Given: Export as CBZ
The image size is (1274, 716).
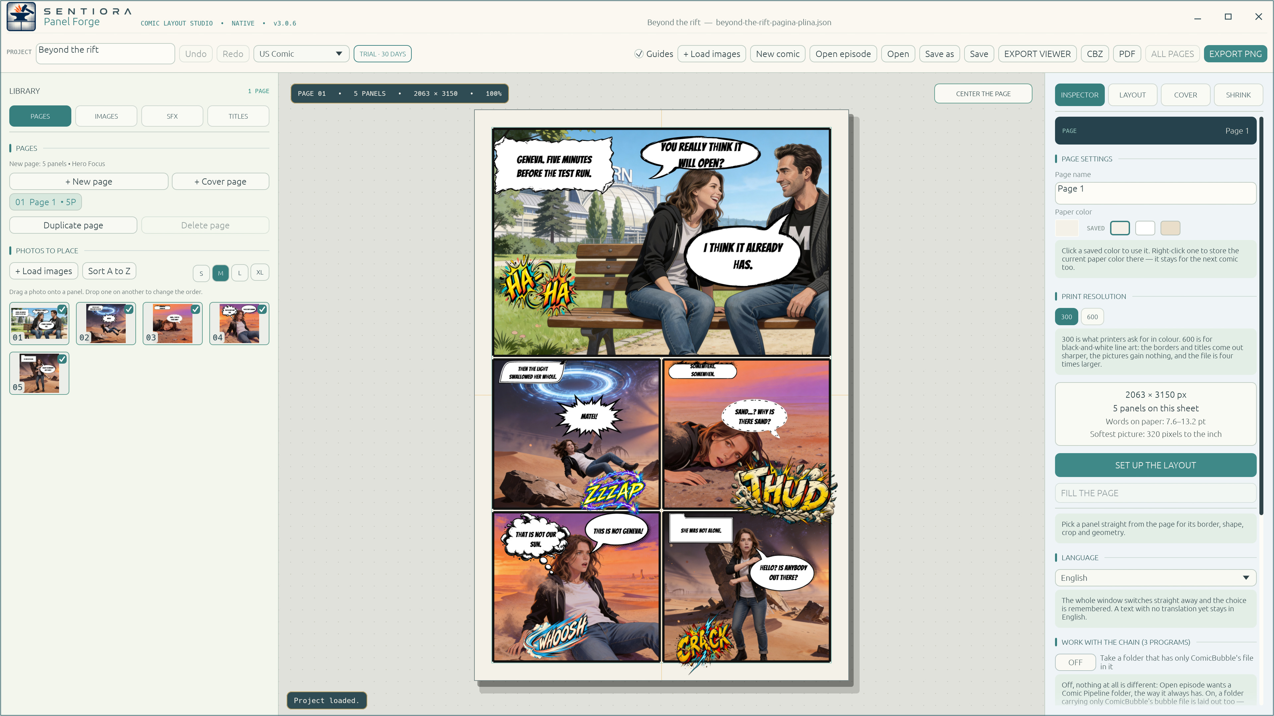Looking at the screenshot, I should click(1095, 54).
